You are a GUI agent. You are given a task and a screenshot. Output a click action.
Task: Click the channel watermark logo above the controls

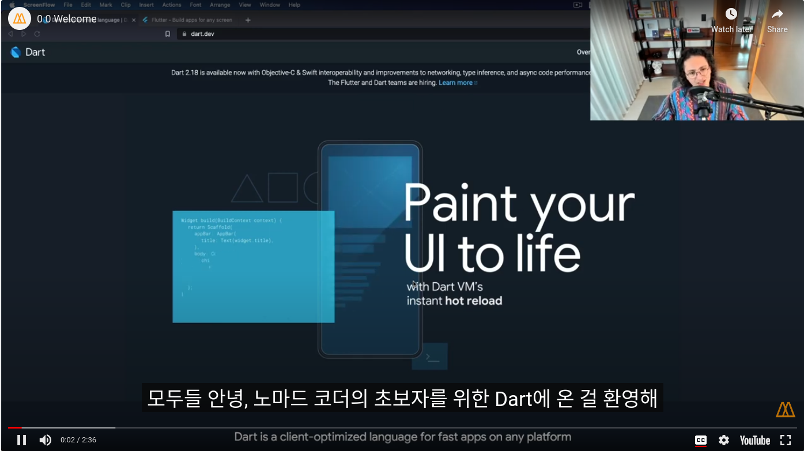coord(786,410)
